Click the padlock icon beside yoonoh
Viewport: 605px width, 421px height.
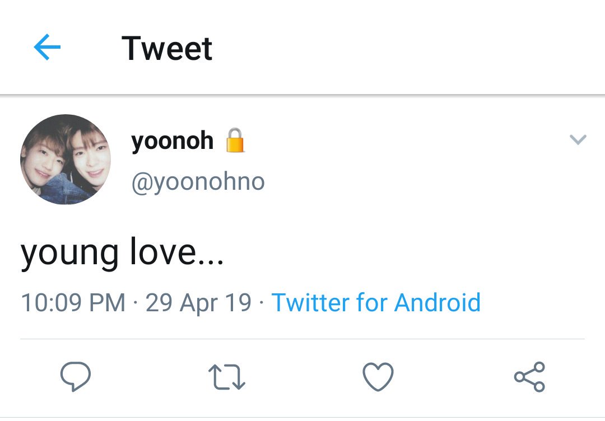(x=235, y=141)
